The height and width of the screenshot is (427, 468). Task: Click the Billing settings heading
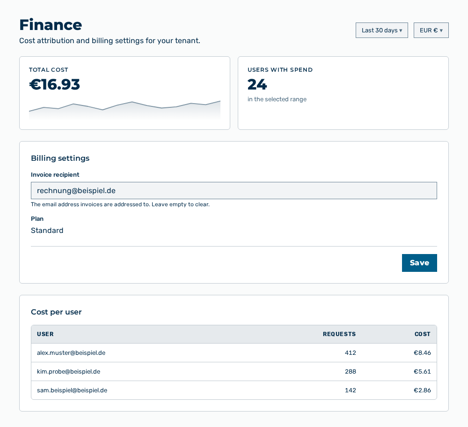[x=60, y=158]
